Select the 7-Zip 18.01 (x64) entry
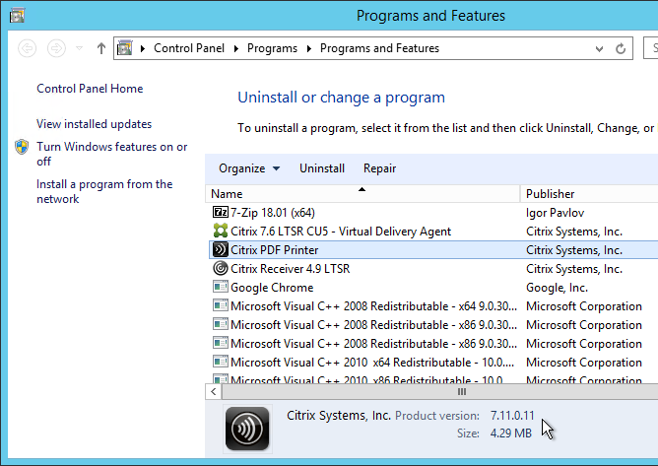Viewport: 658px width, 466px height. 272,213
